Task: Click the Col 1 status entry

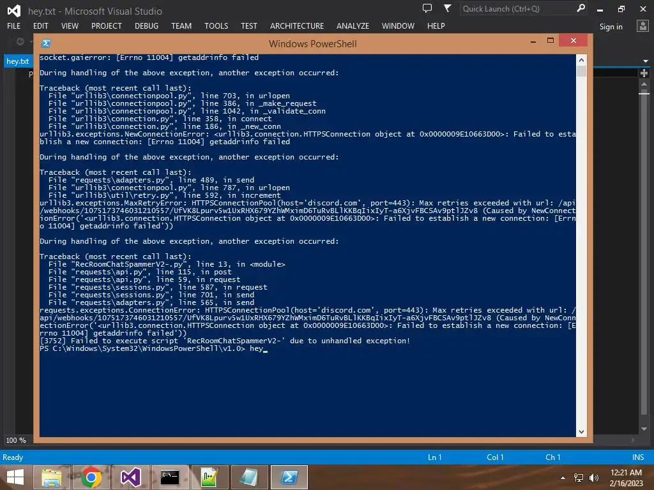Action: [495, 457]
